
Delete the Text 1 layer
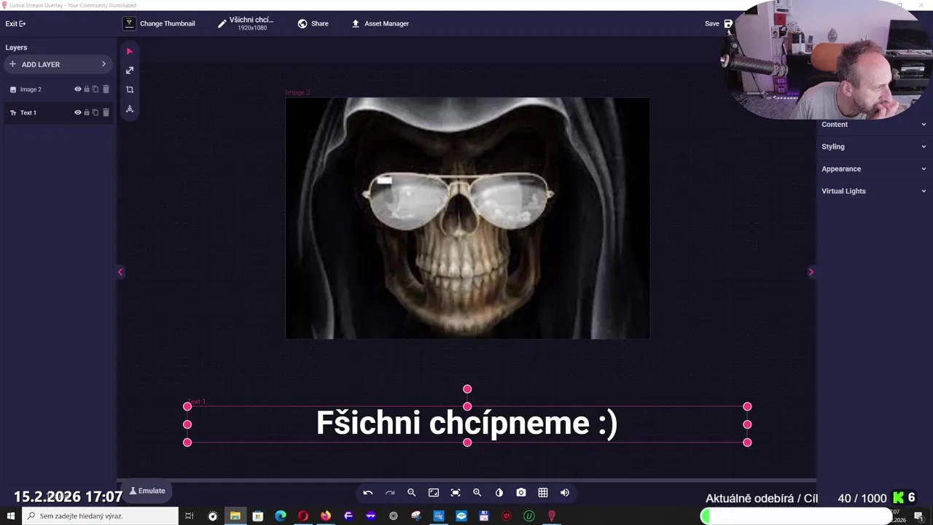pos(106,113)
